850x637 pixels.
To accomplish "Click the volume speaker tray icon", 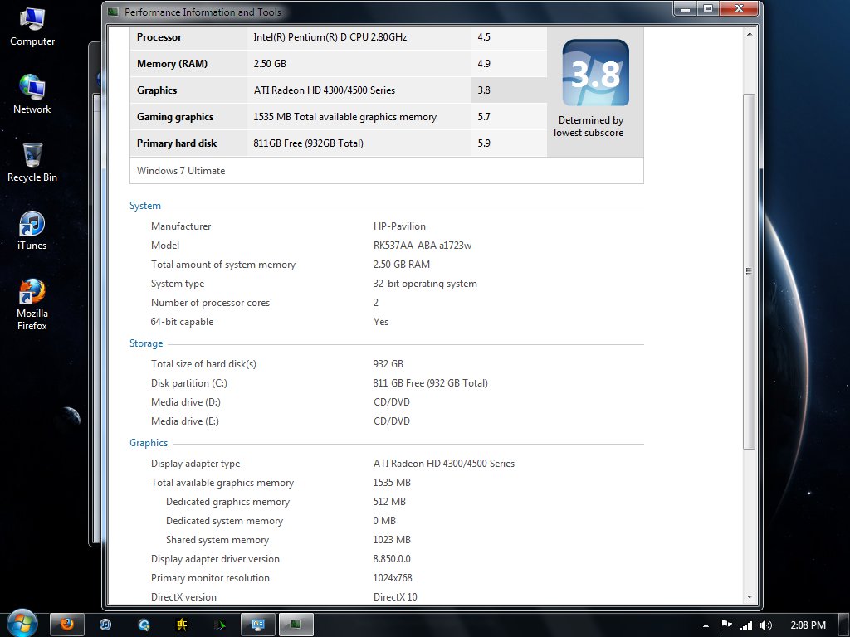I will [x=765, y=625].
